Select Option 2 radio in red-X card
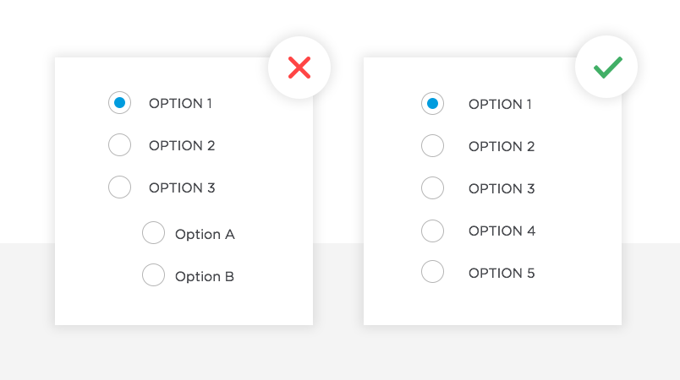 [x=120, y=145]
